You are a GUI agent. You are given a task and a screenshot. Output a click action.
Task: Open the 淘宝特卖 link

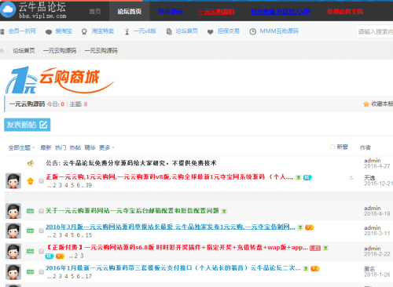(x=103, y=31)
